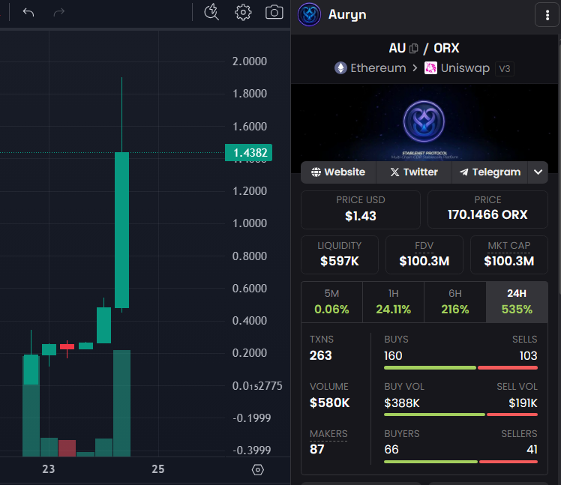This screenshot has width=561, height=485.
Task: Click the BUY VOL $388K value
Action: [402, 403]
